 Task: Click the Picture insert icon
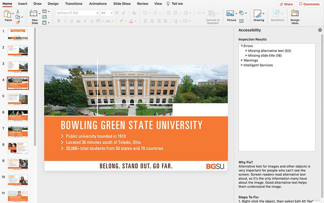[230, 14]
